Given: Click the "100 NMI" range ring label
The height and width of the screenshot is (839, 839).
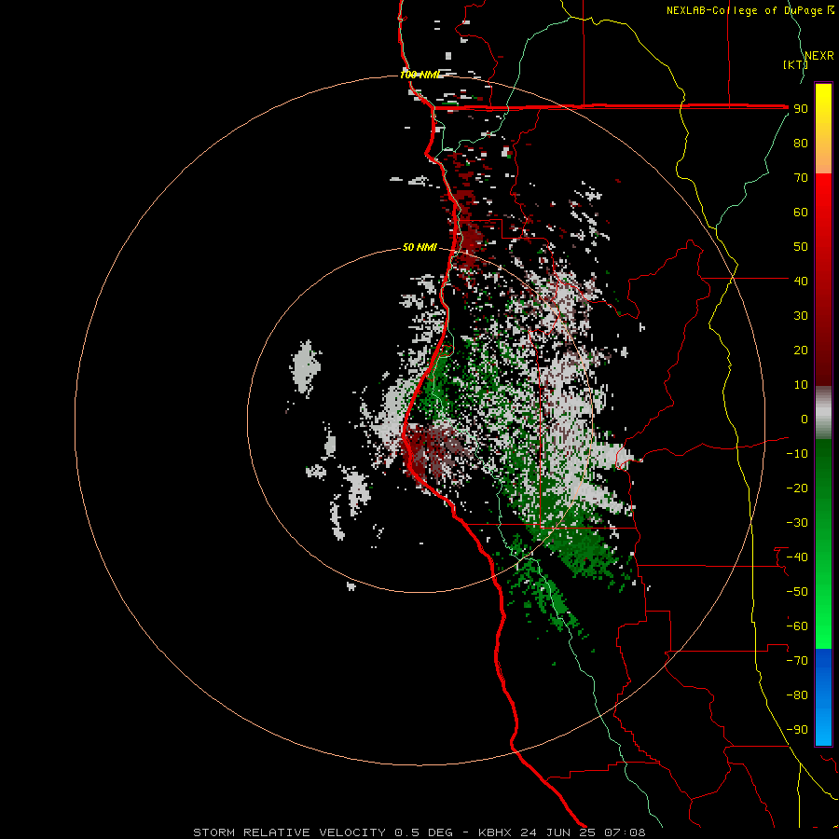Looking at the screenshot, I should click(420, 75).
